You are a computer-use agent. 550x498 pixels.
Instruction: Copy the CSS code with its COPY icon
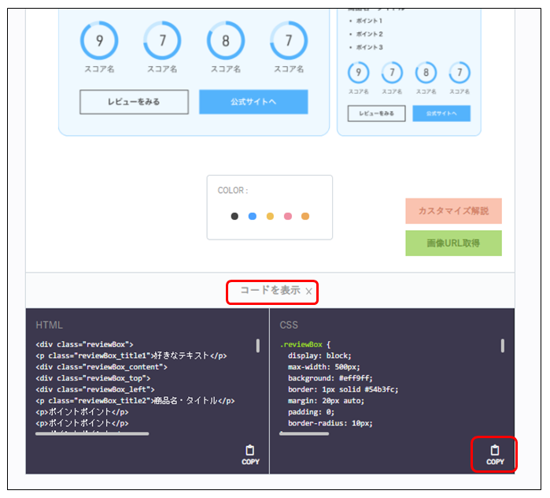[x=495, y=455]
